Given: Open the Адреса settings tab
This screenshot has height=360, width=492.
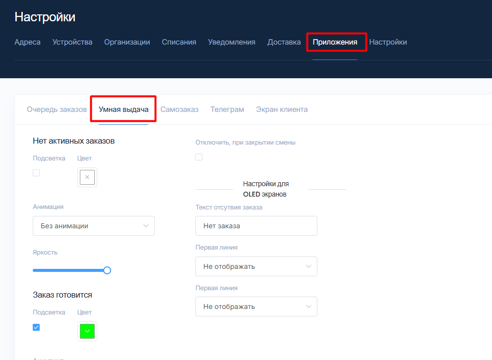Looking at the screenshot, I should click(27, 42).
